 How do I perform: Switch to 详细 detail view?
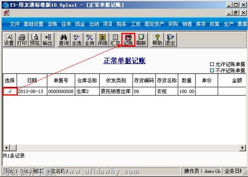(103, 40)
